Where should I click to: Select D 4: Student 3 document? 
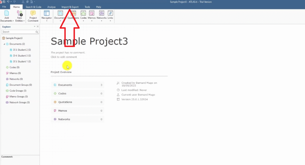pyautogui.click(x=22, y=56)
